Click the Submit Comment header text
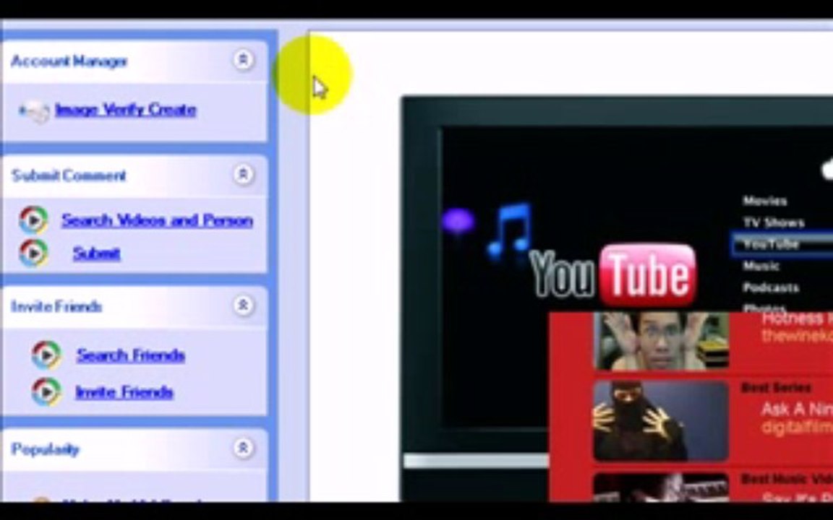 (x=69, y=175)
